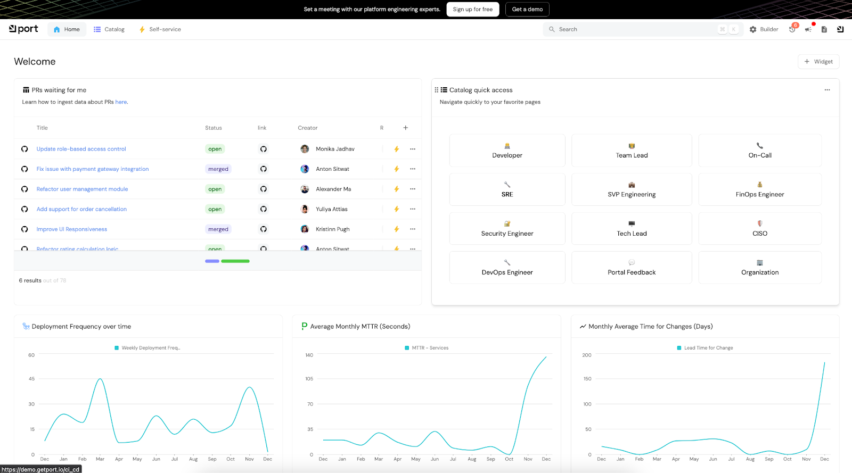This screenshot has height=473, width=852.
Task: Open more options for Alexander Ma's PR row
Action: tap(413, 189)
